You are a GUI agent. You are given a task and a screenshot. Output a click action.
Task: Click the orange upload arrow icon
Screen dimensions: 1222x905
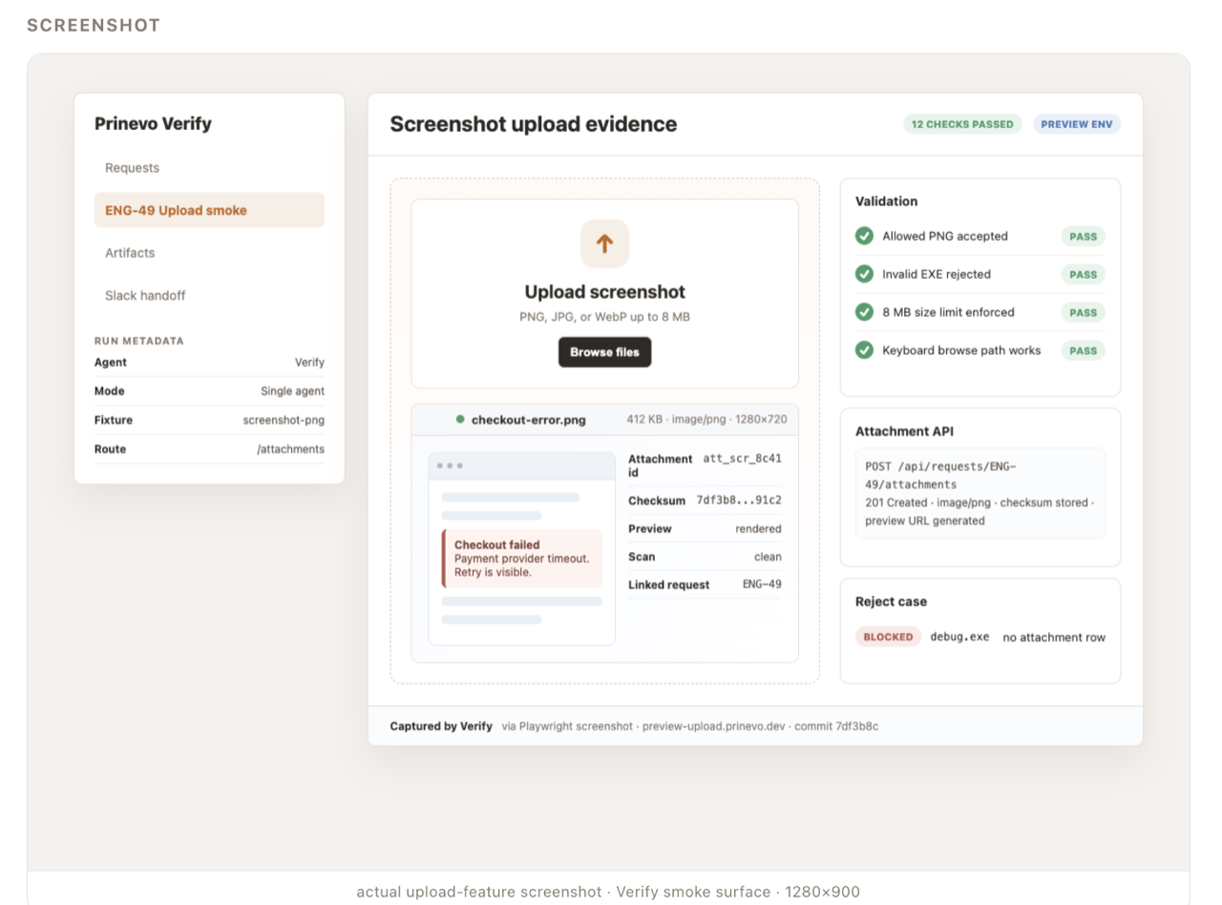604,243
